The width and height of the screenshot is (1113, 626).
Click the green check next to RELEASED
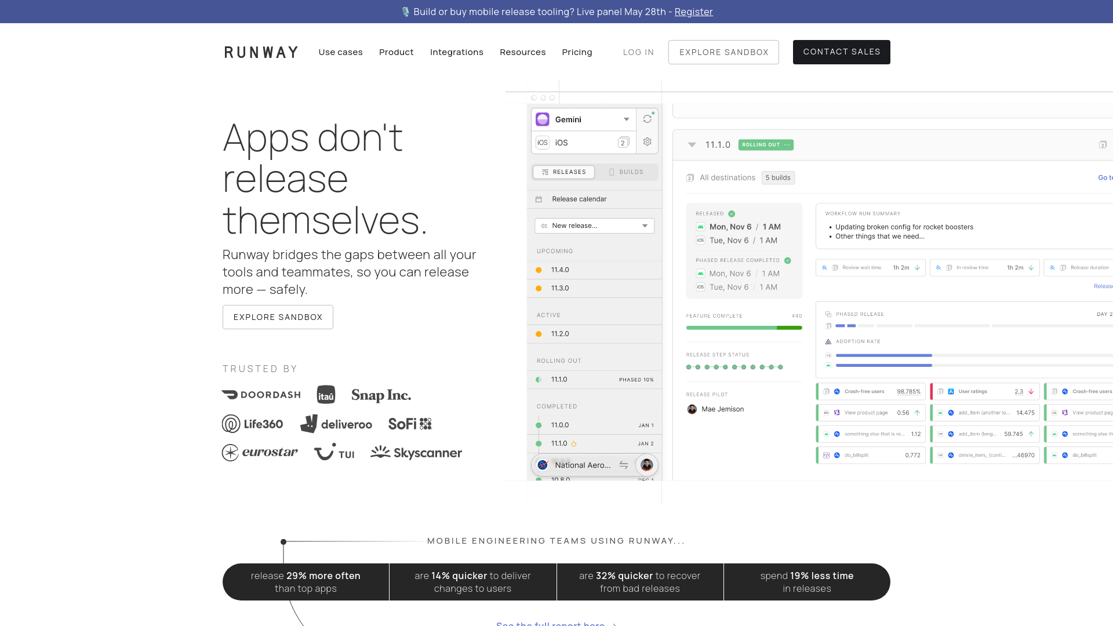point(732,214)
